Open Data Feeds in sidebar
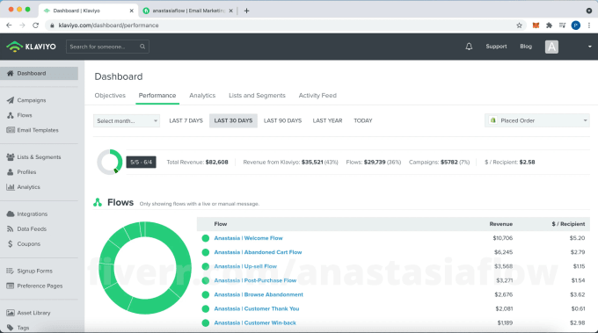 (26, 228)
